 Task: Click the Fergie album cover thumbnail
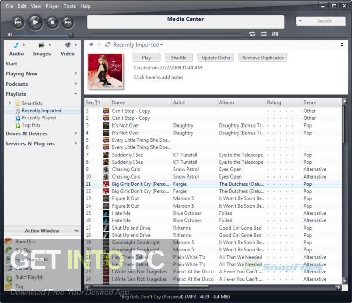(x=106, y=71)
